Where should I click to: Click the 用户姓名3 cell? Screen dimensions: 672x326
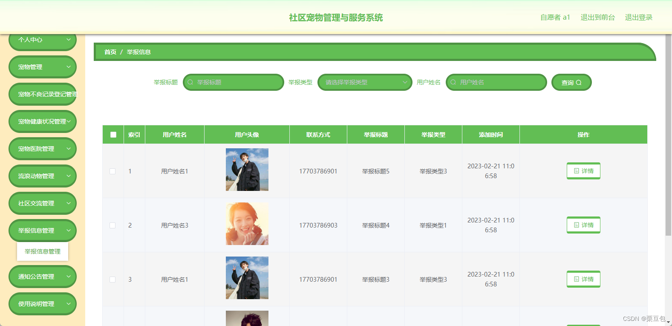175,225
